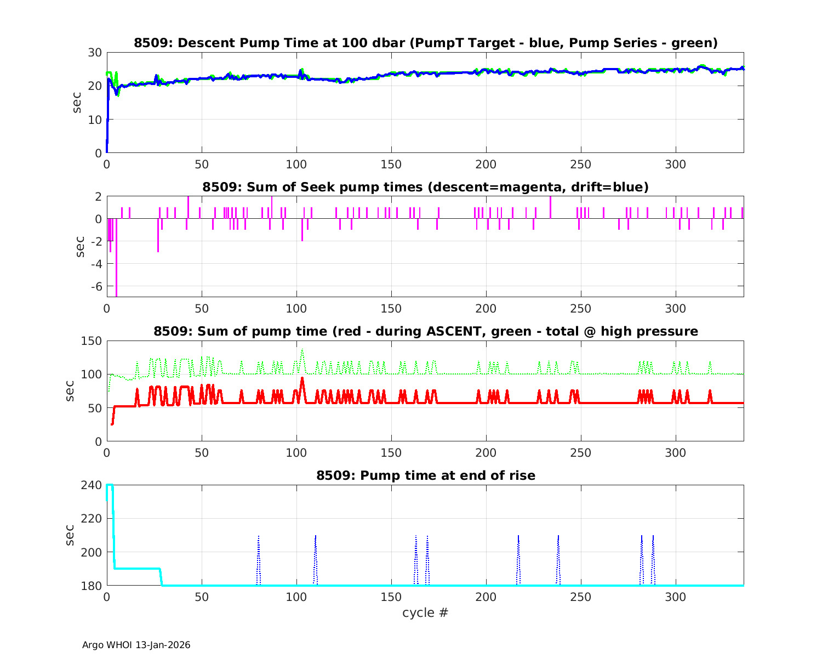Viewport: 822px width, 658px height.
Task: Click the Pump time at end of rise title
Action: (425, 475)
